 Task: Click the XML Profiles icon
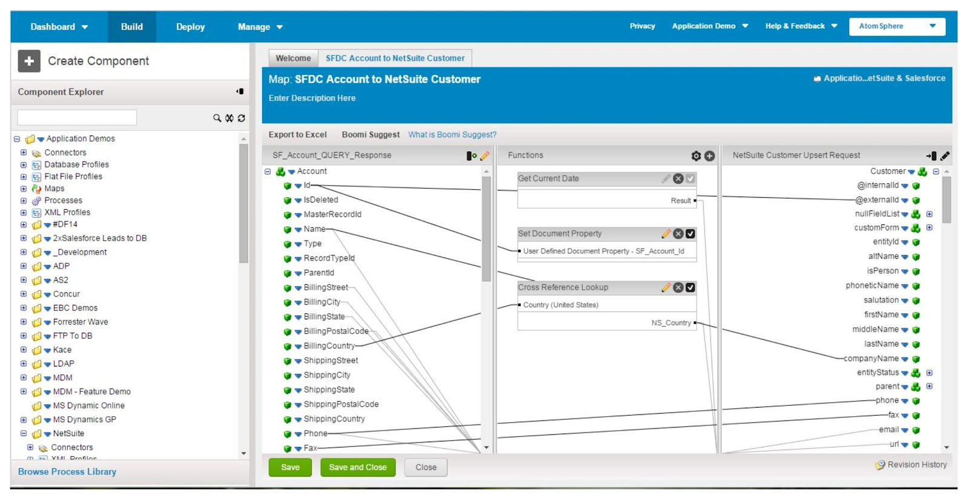36,213
